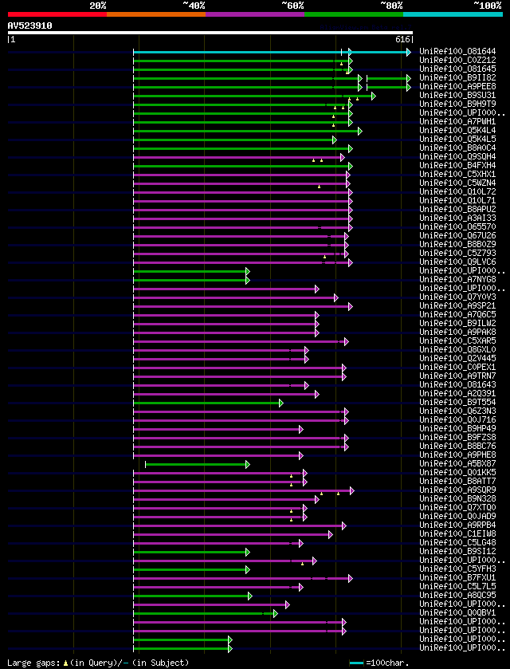Image resolution: width=510 pixels, height=669 pixels.
Task: Click the UniRef100_C5Z793 label
Action: tap(457, 253)
